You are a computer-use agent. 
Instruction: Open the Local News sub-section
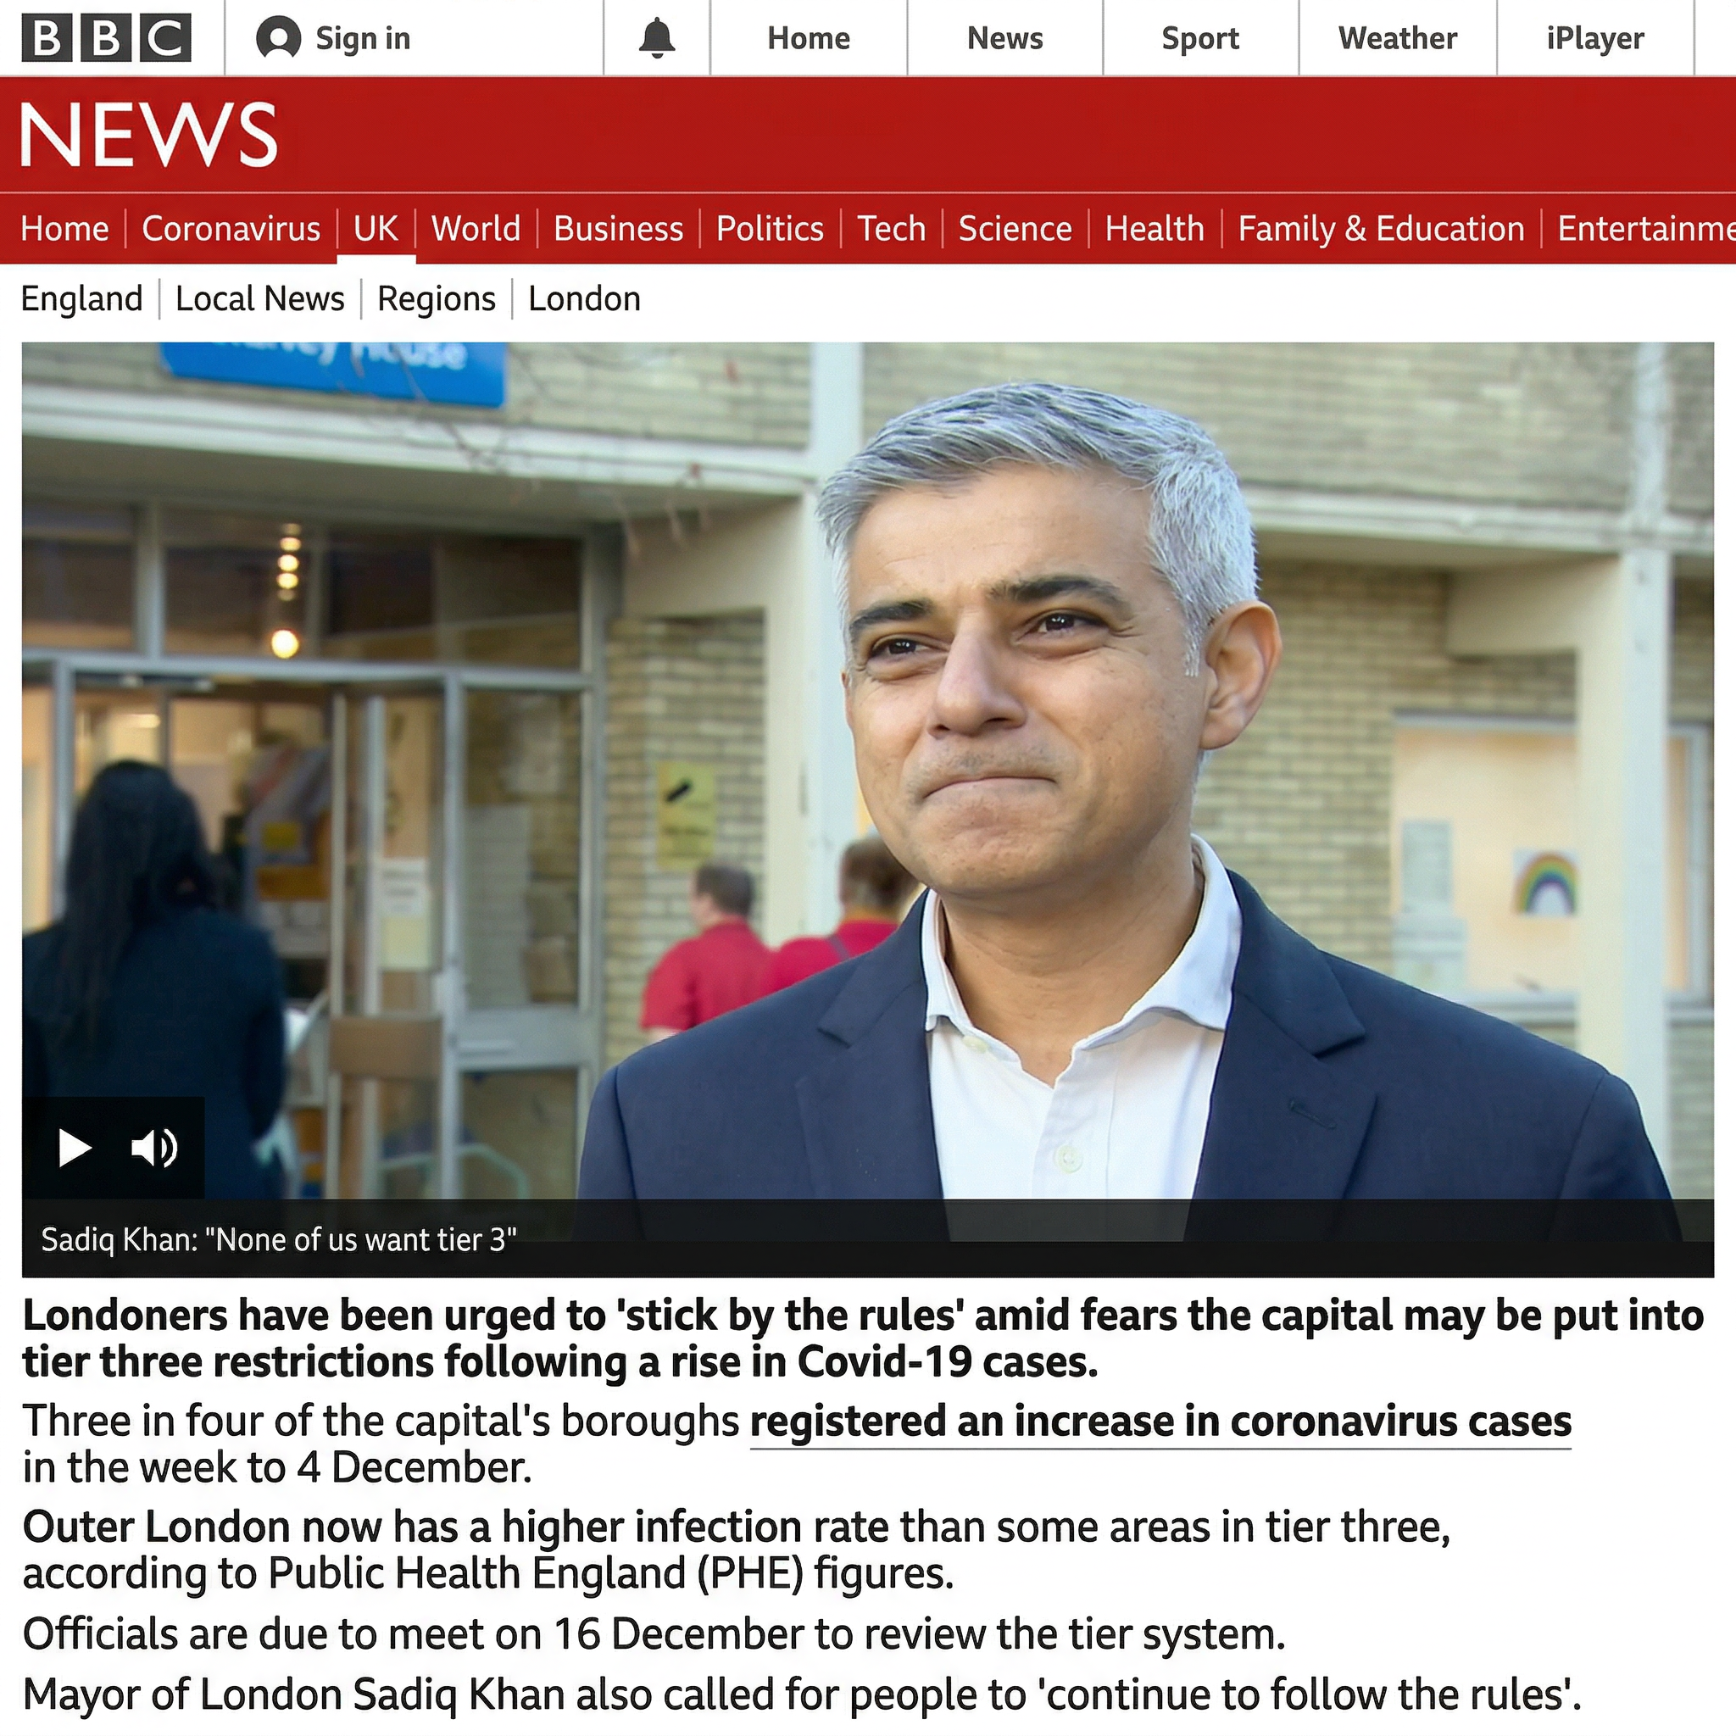259,298
